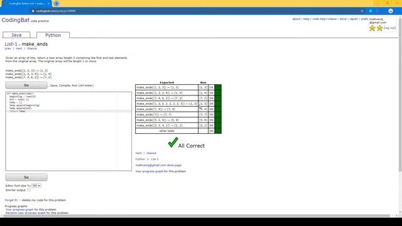Click the All Correct text

(191, 146)
